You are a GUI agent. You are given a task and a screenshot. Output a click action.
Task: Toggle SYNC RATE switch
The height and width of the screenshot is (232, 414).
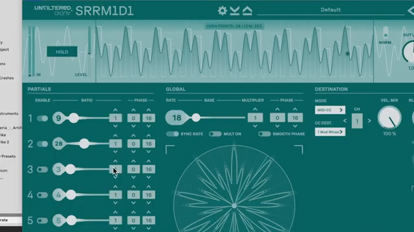(173, 134)
